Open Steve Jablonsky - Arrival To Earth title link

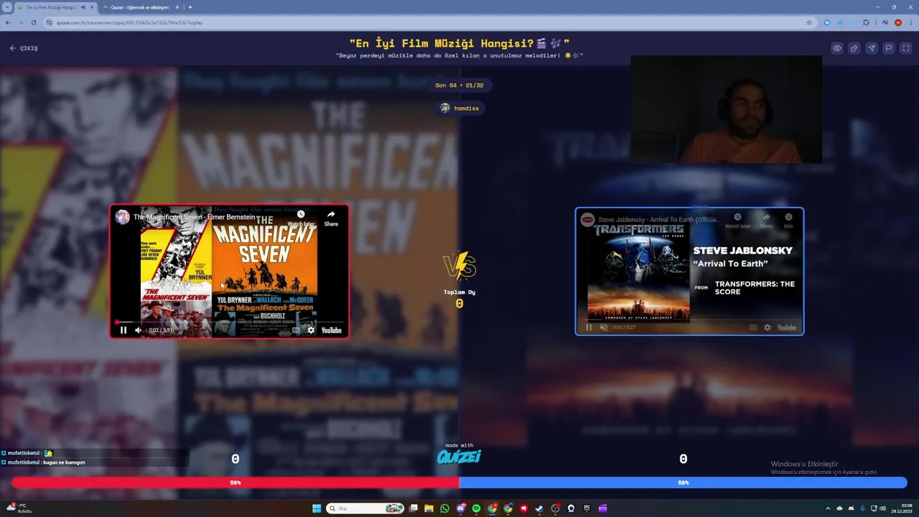[659, 220]
